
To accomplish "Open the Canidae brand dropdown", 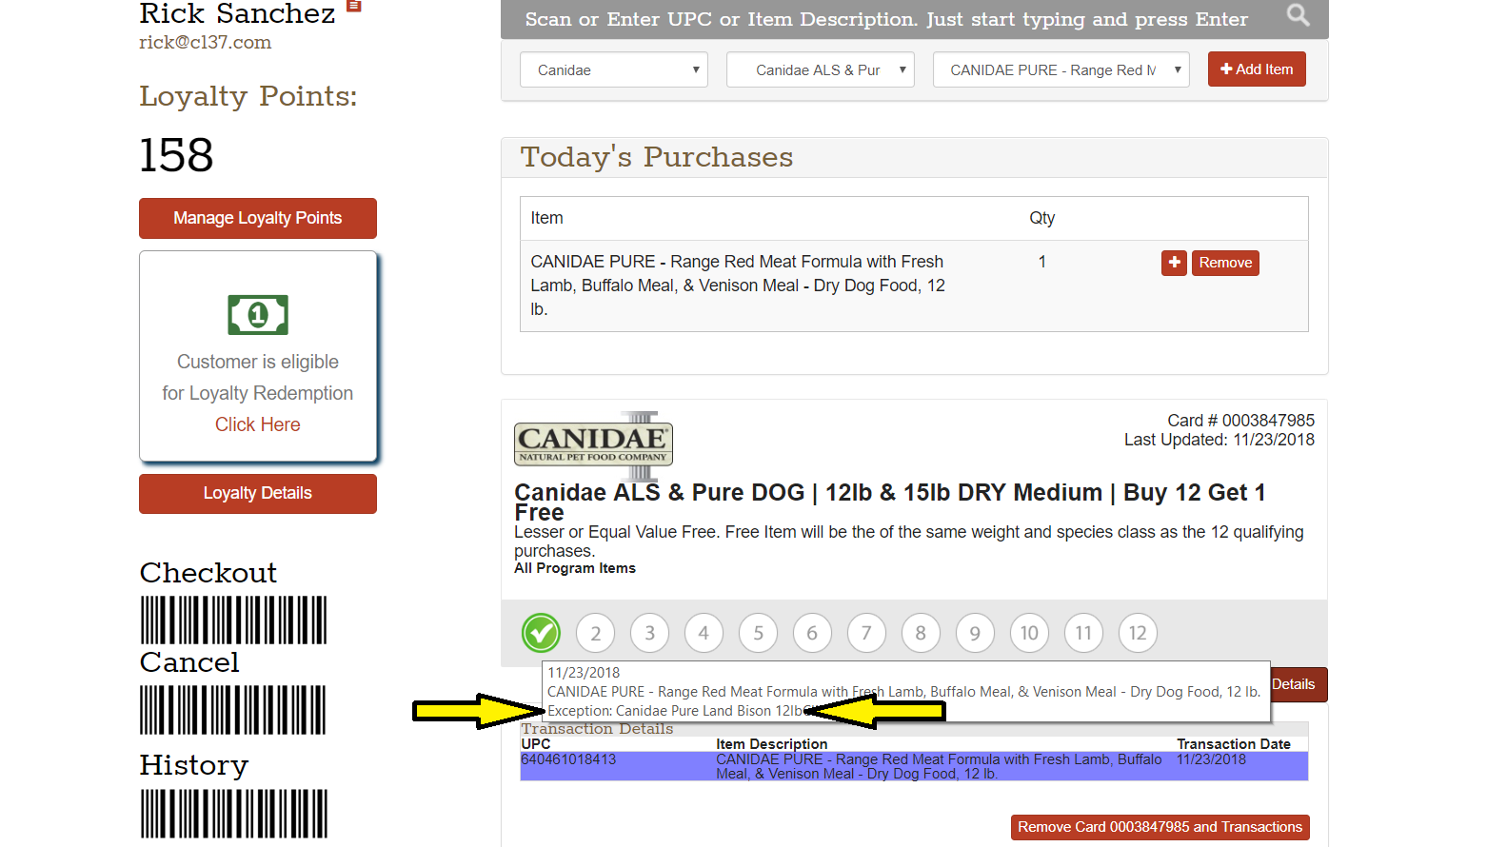I will (614, 69).
